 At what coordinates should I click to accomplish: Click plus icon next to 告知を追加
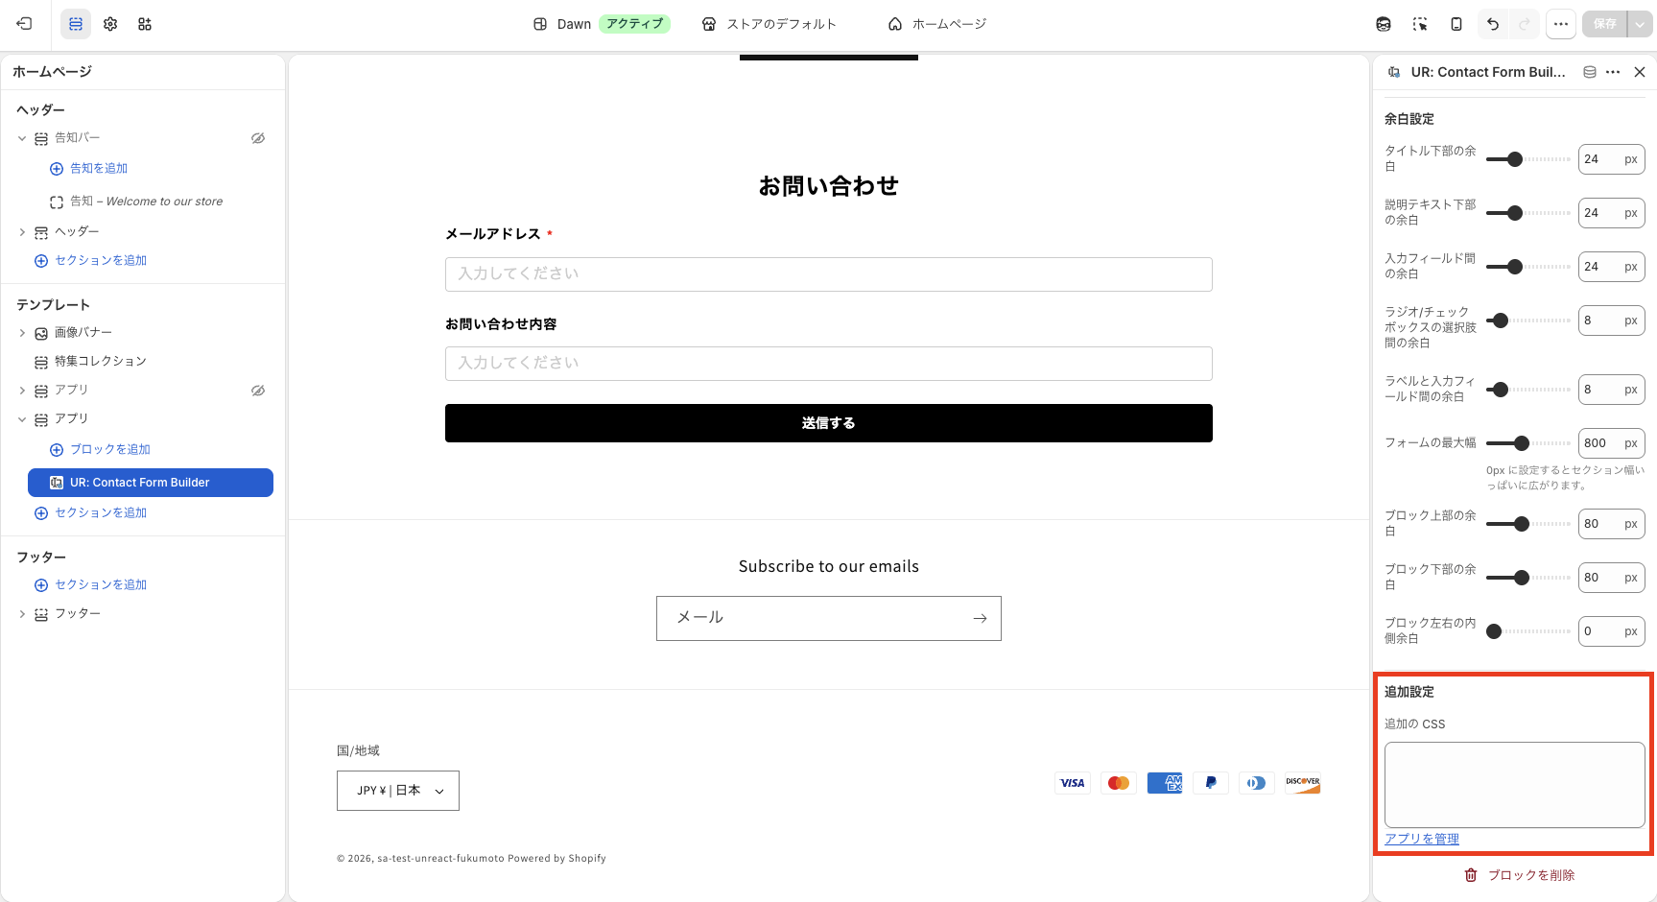(x=57, y=169)
